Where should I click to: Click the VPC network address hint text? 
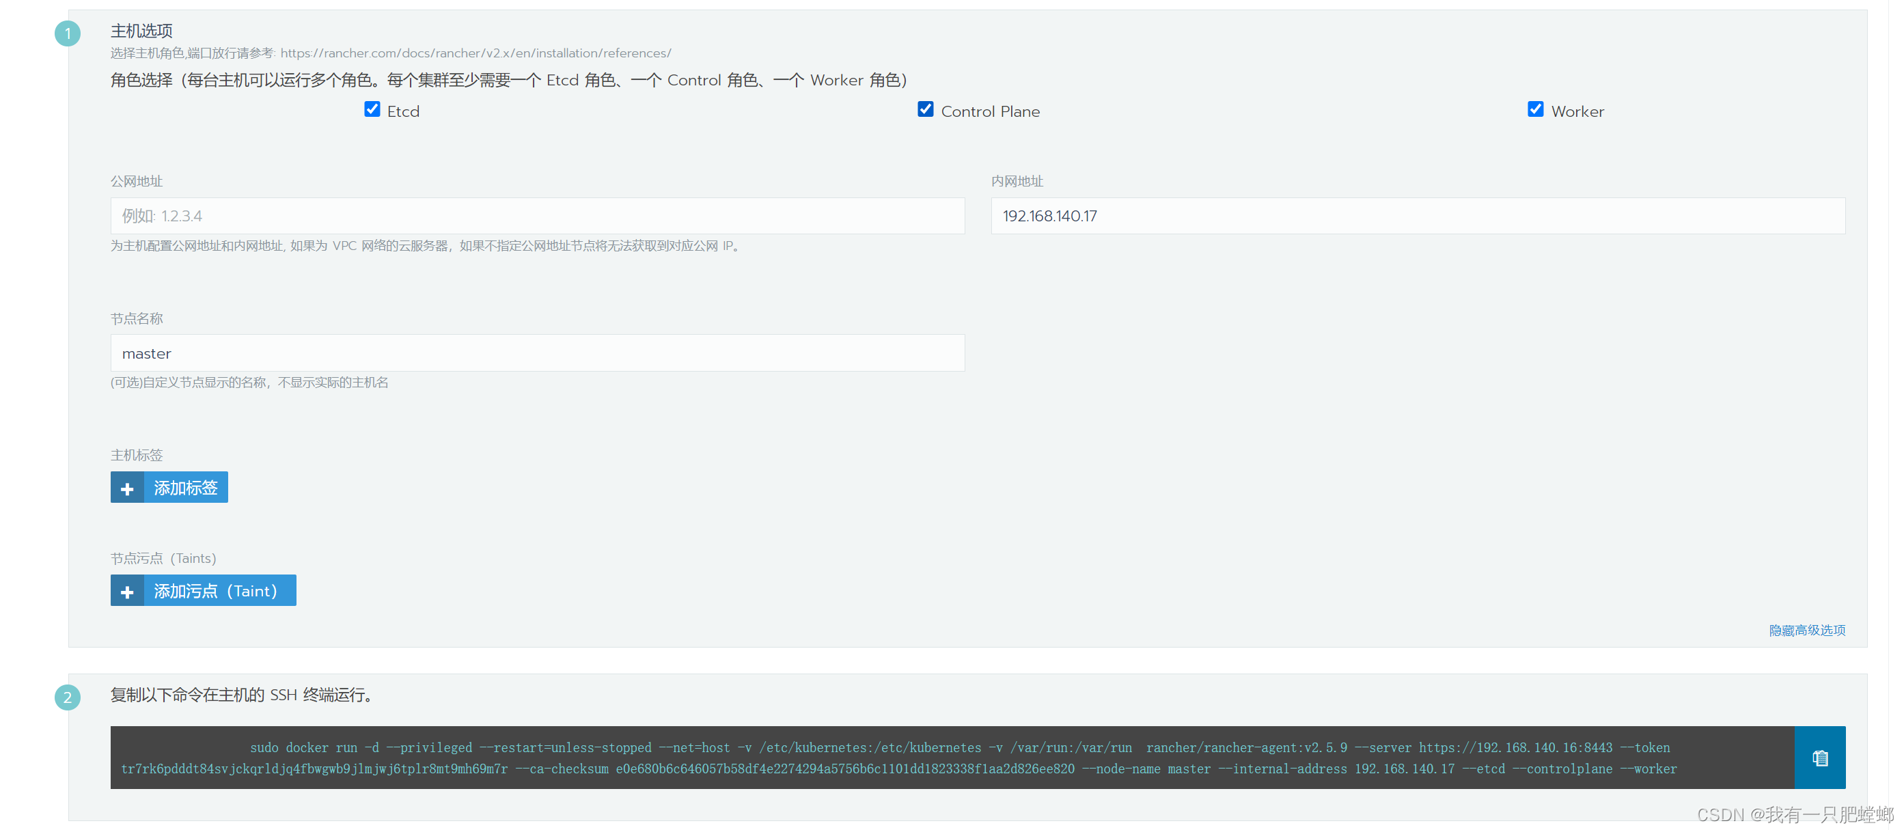point(425,246)
